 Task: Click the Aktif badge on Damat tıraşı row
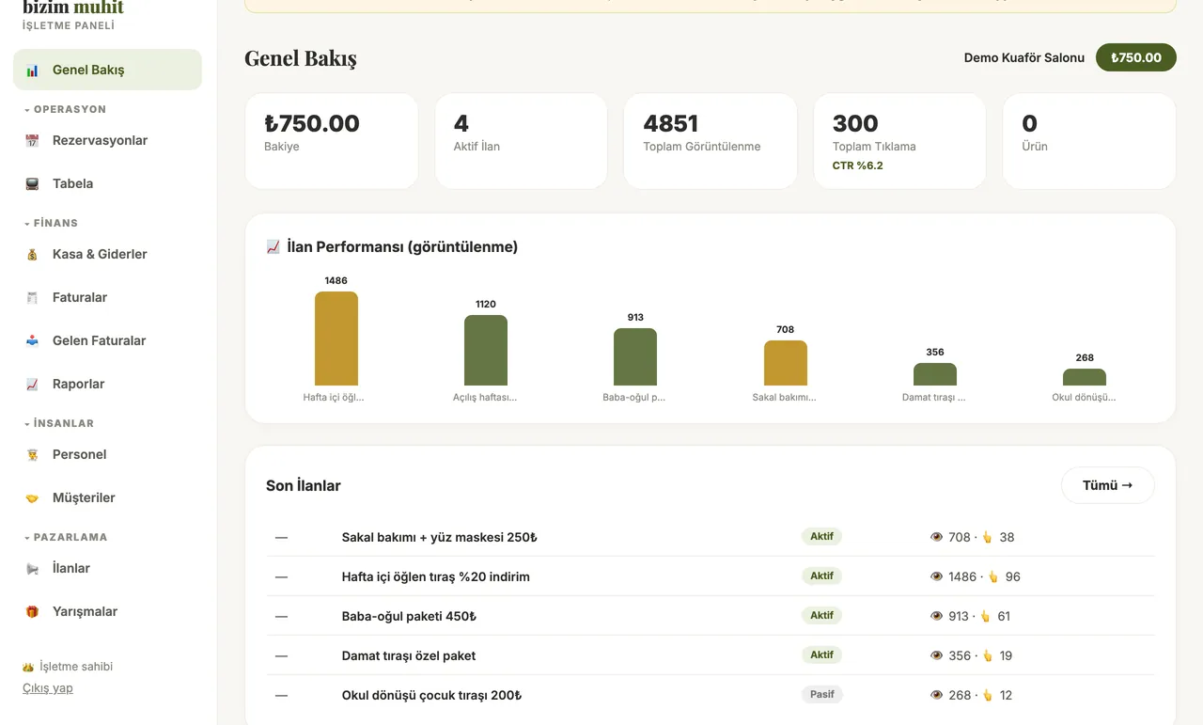tap(822, 654)
